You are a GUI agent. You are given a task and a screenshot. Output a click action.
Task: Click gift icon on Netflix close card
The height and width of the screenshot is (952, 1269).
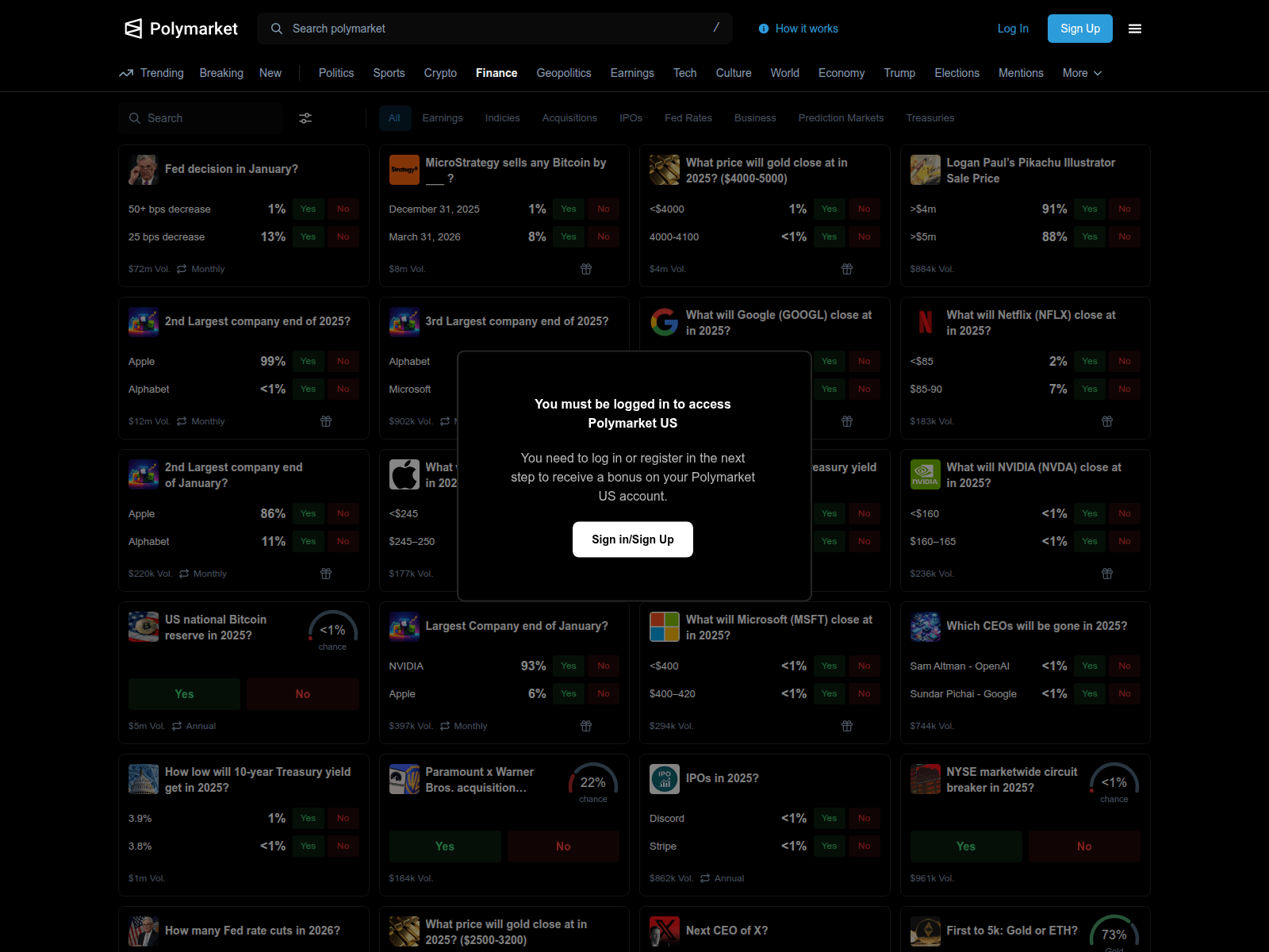(1107, 421)
